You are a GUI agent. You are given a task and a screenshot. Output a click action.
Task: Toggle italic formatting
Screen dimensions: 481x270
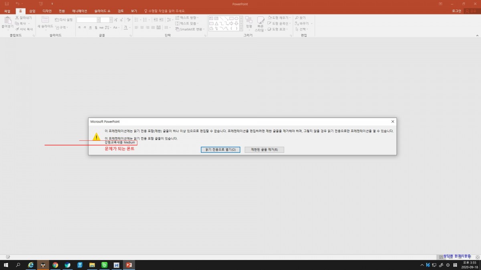coord(85,28)
